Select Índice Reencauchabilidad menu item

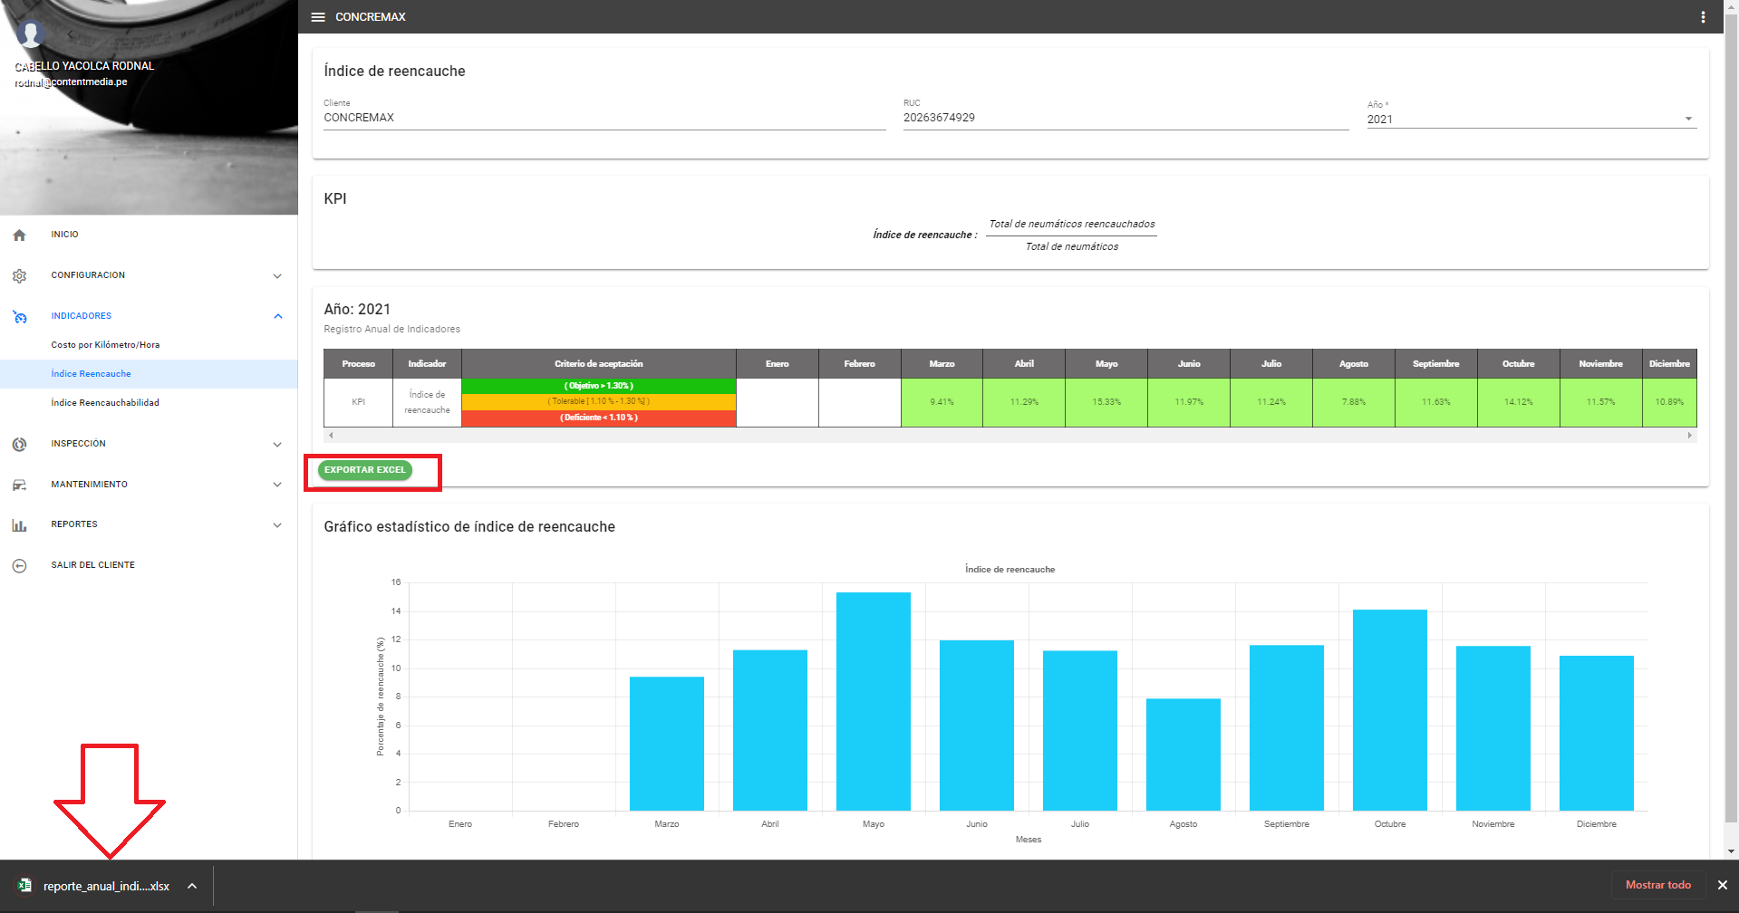105,403
